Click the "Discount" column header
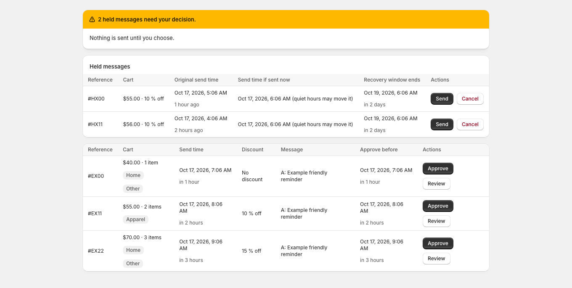 coord(253,150)
